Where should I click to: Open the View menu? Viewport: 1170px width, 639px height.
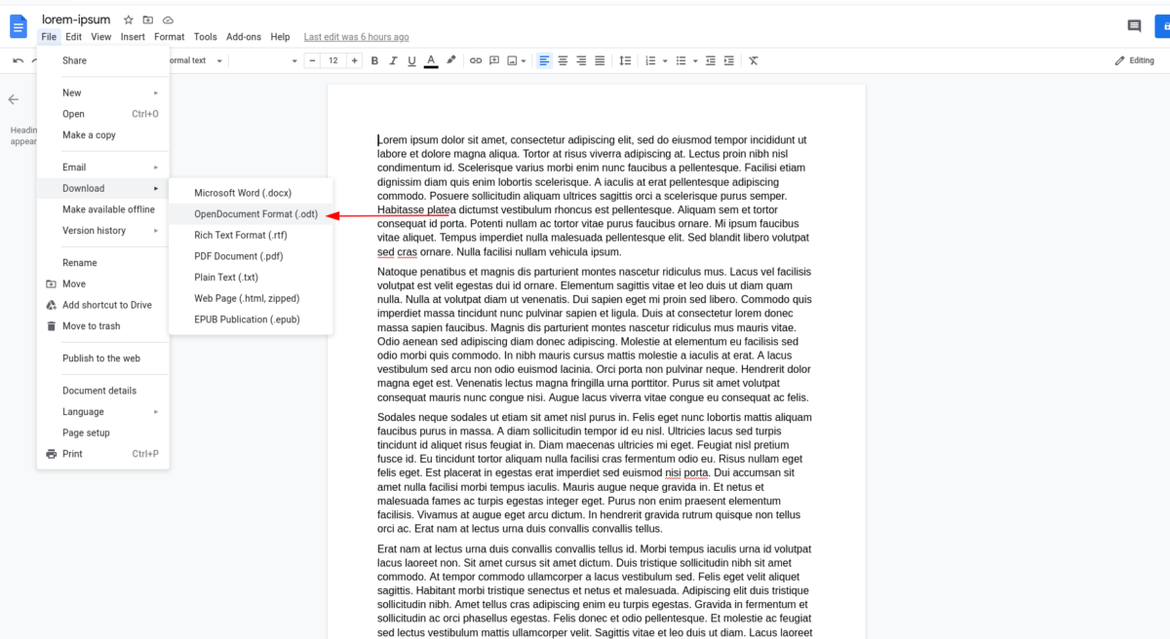click(x=101, y=37)
